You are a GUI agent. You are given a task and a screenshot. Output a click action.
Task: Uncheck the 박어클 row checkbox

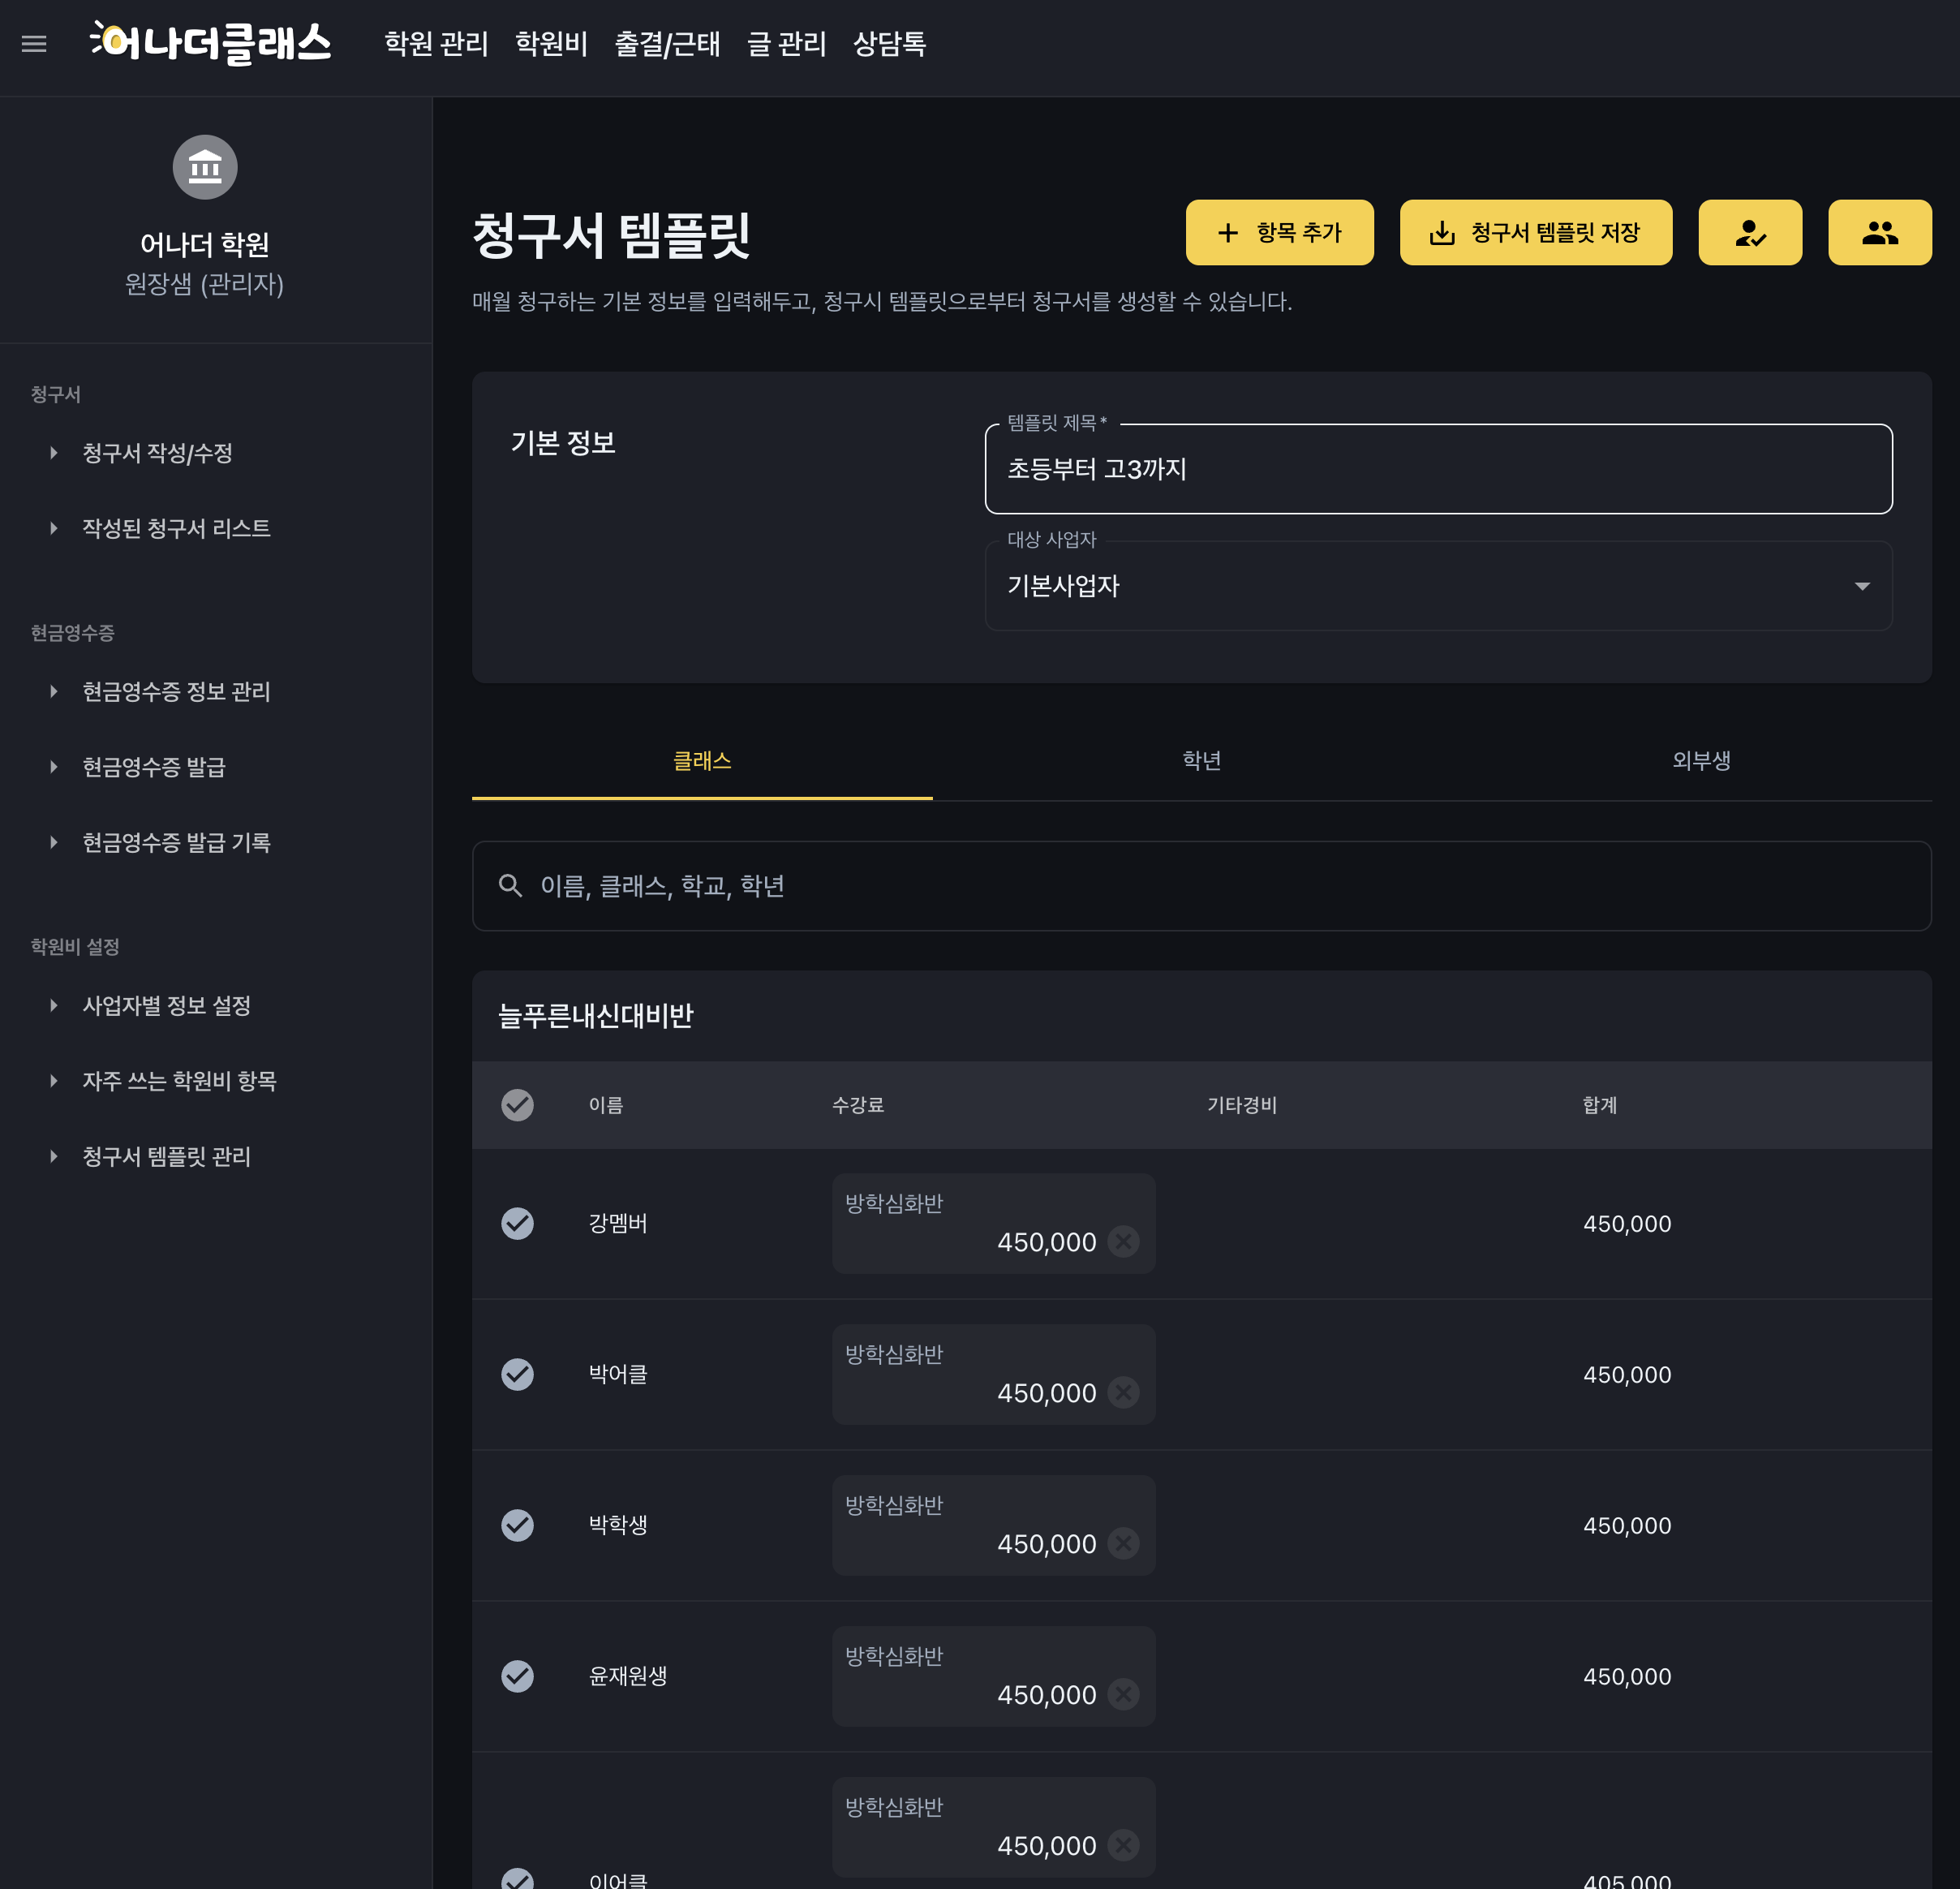click(x=517, y=1374)
